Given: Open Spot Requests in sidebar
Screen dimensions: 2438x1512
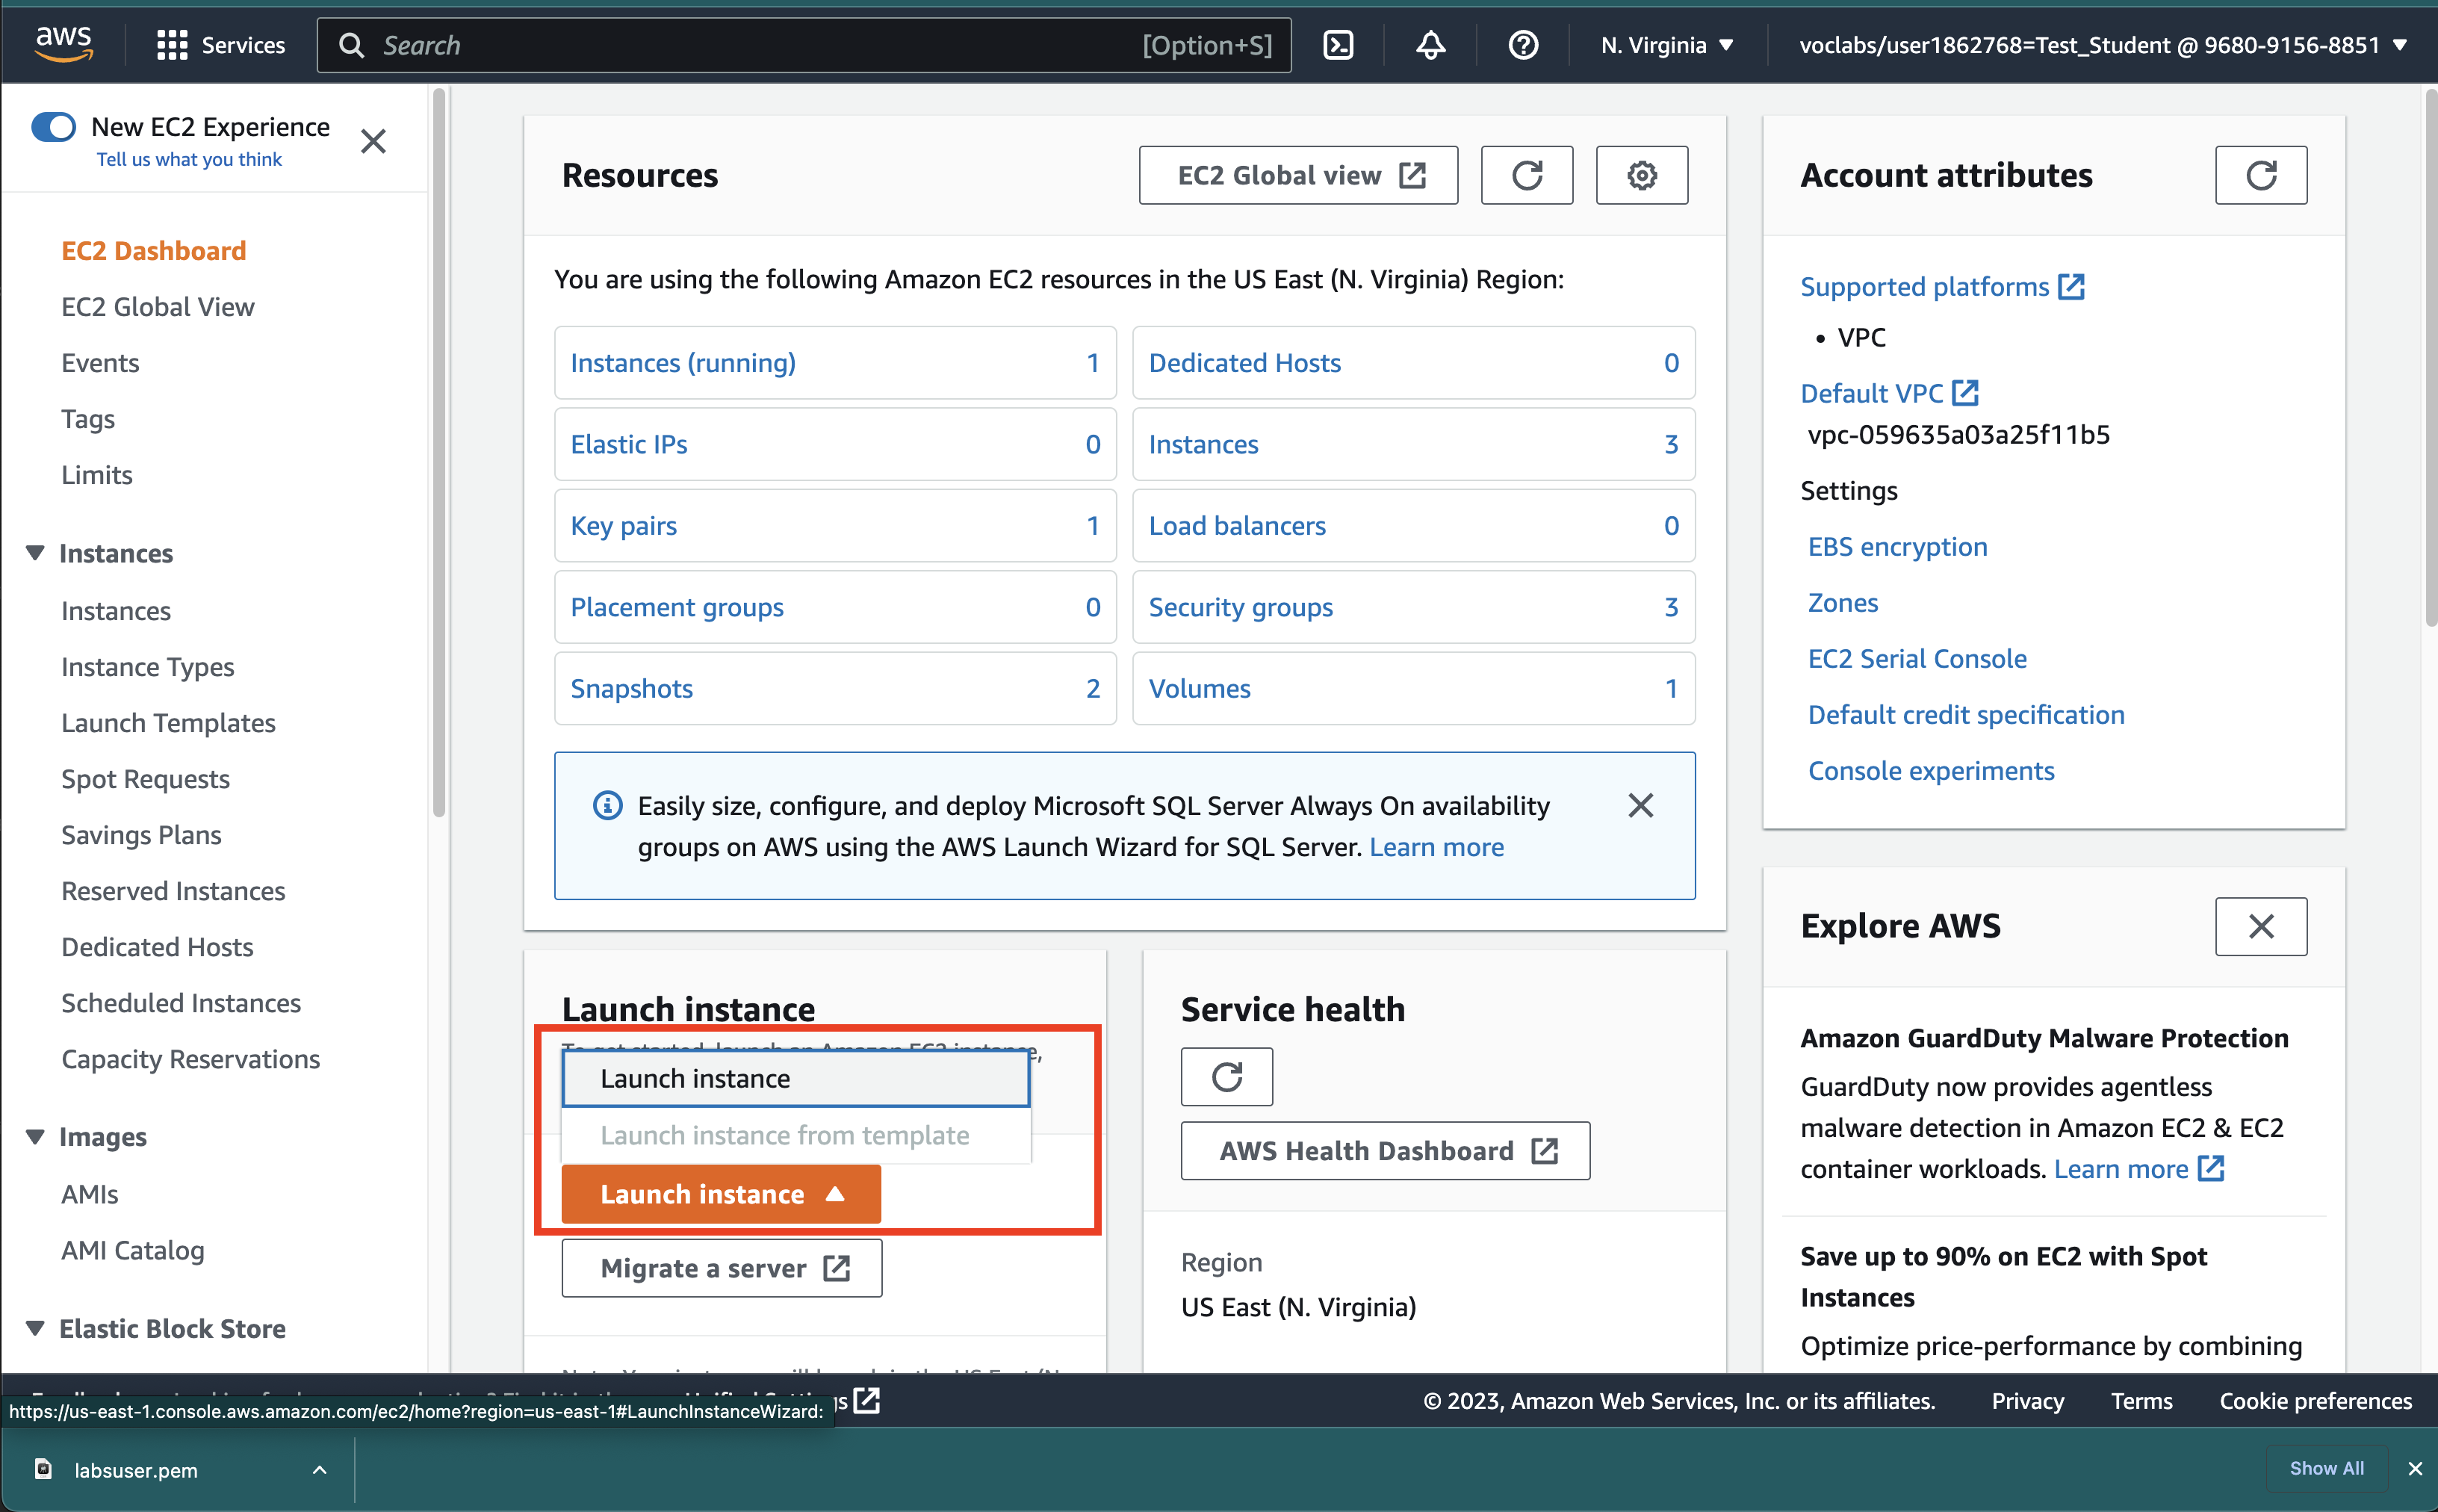Looking at the screenshot, I should [x=145, y=778].
